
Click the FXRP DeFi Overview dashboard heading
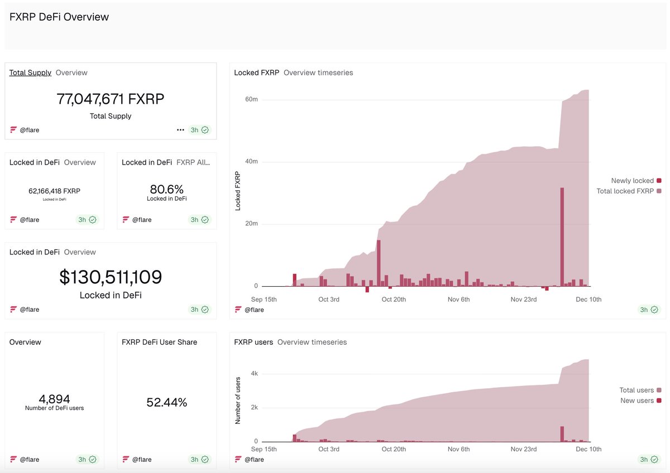tap(59, 17)
